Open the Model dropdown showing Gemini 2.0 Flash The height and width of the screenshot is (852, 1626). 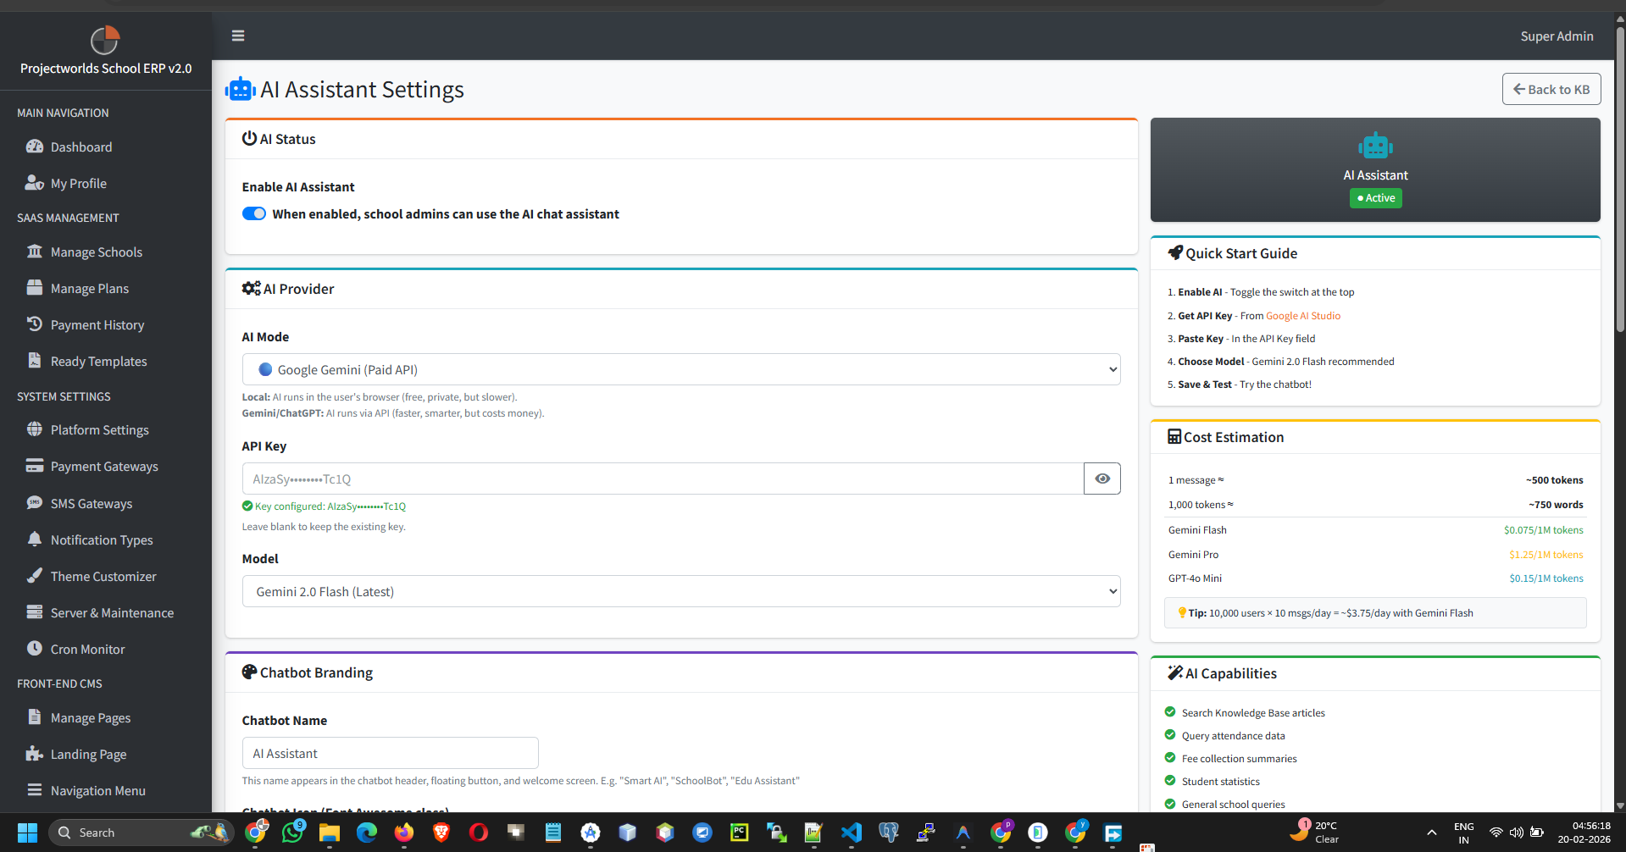pos(680,590)
